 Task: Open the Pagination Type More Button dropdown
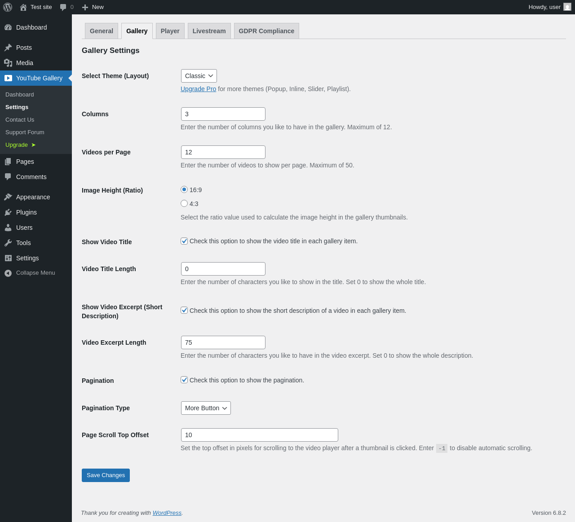tap(206, 408)
